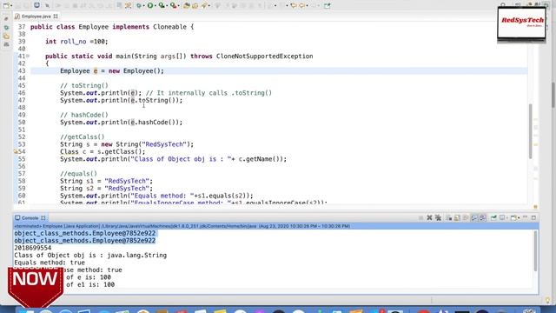Click Remove All Terminated Launches in Console
Image resolution: width=556 pixels, height=313 pixels.
coord(438,218)
